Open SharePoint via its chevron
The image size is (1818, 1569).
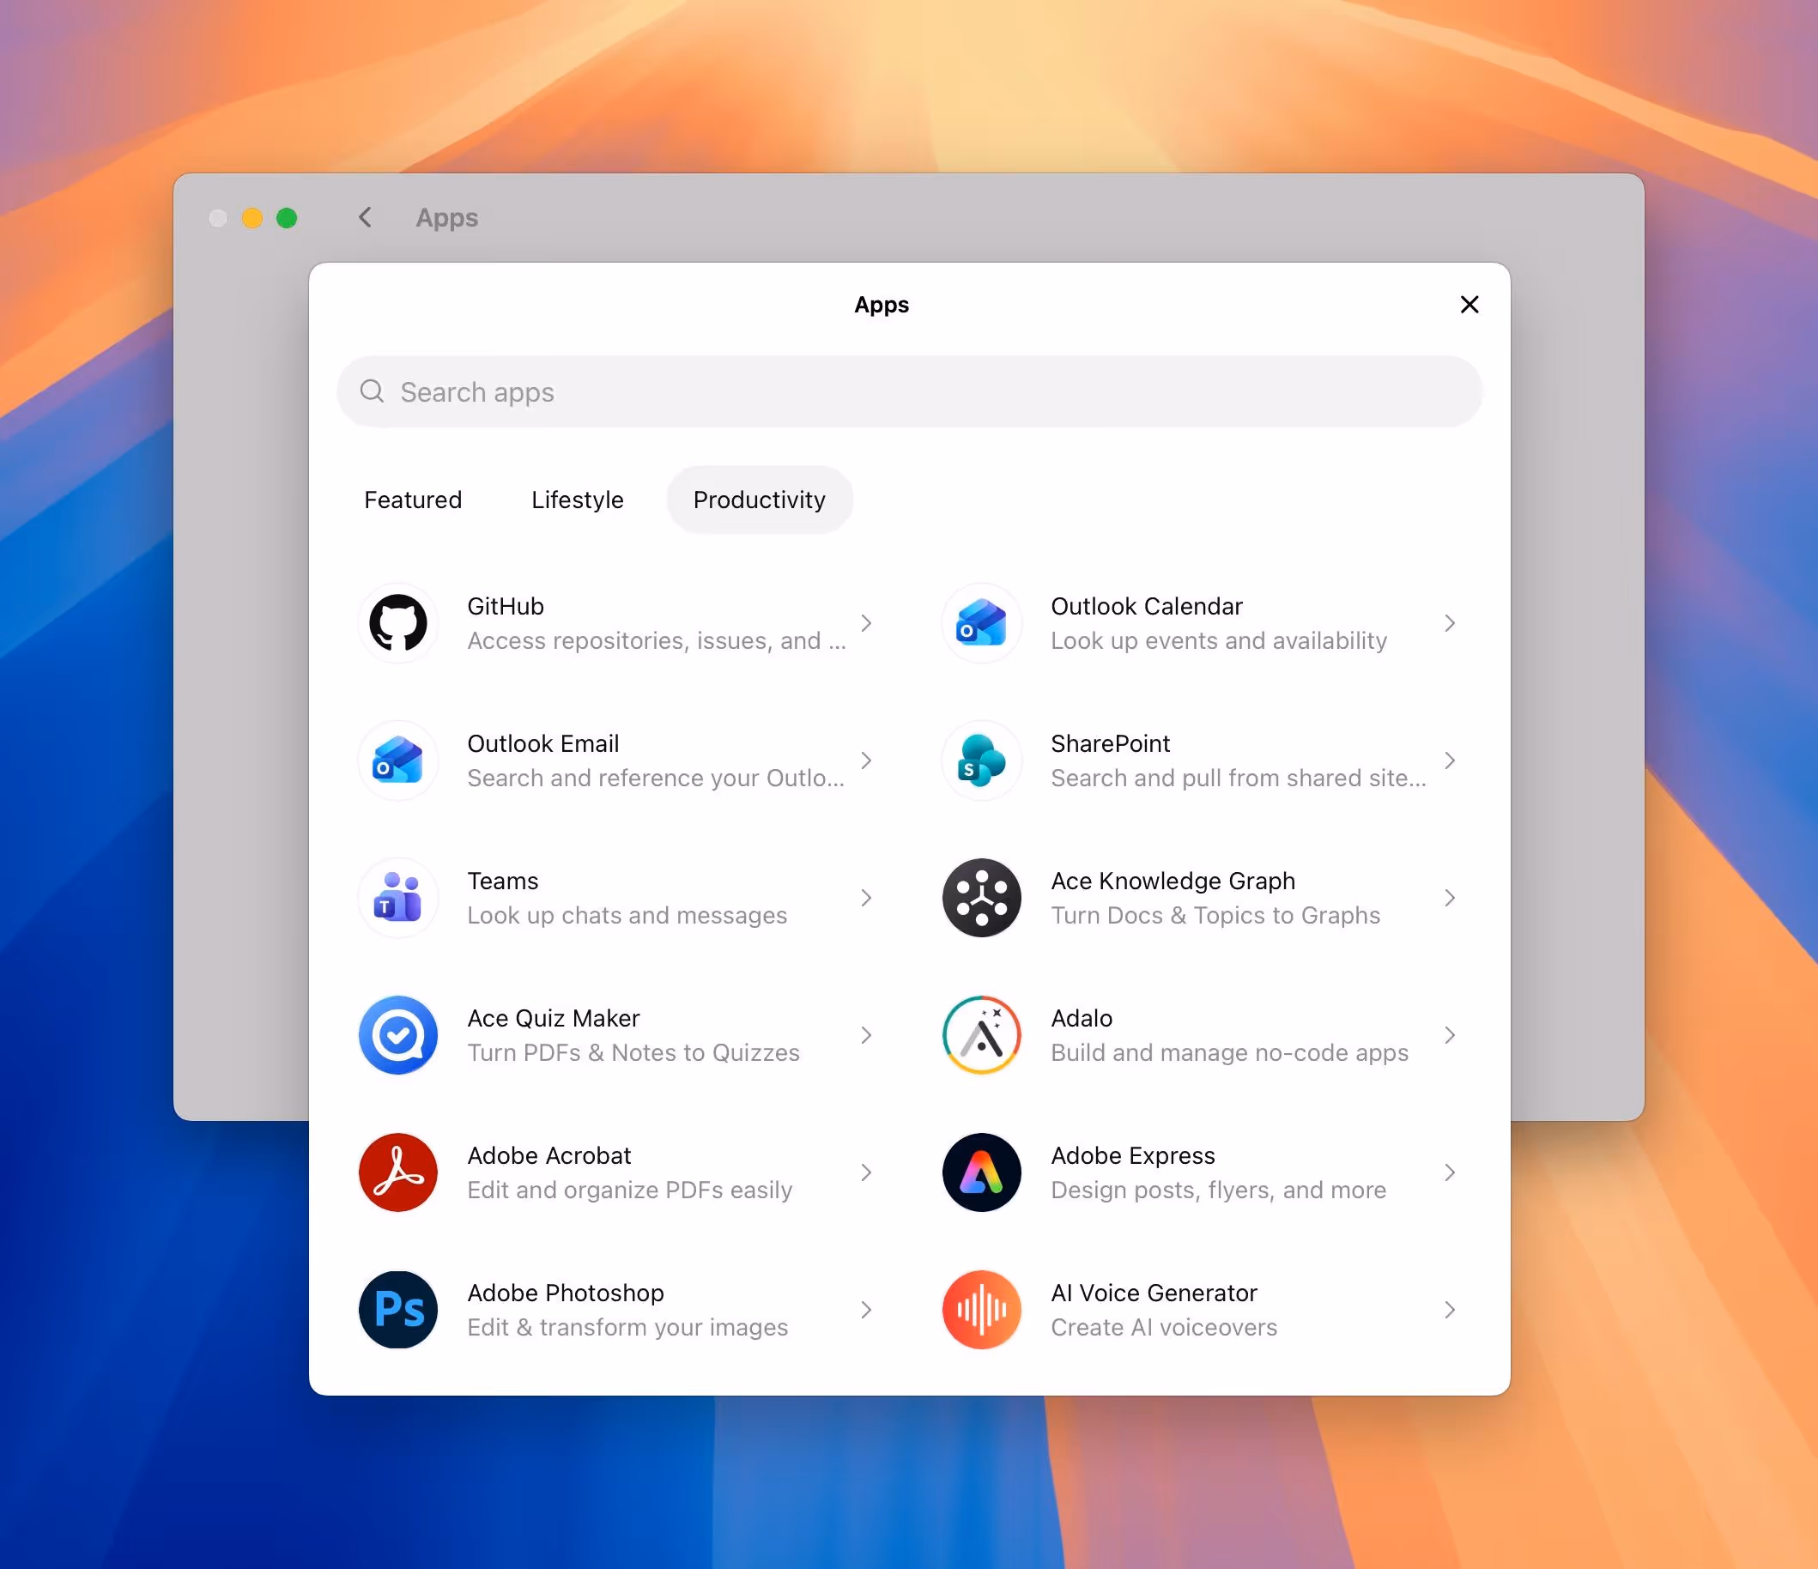(1450, 760)
